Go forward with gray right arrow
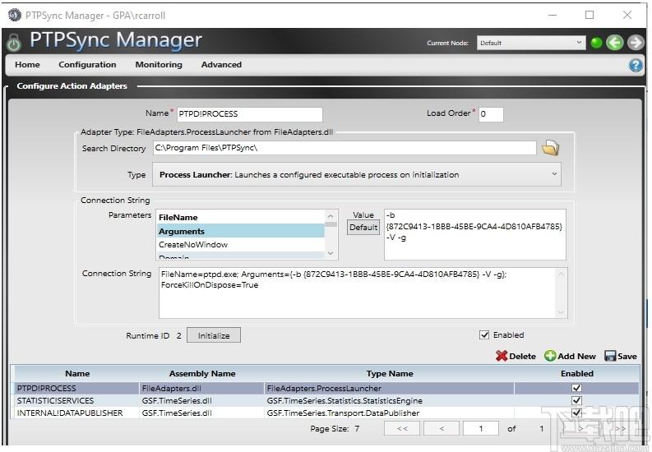Image resolution: width=652 pixels, height=452 pixels. (636, 43)
